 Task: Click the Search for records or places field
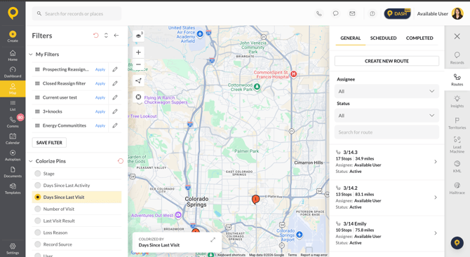point(76,13)
